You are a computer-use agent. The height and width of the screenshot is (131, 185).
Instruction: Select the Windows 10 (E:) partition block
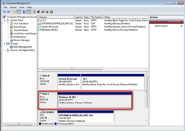coord(94,100)
